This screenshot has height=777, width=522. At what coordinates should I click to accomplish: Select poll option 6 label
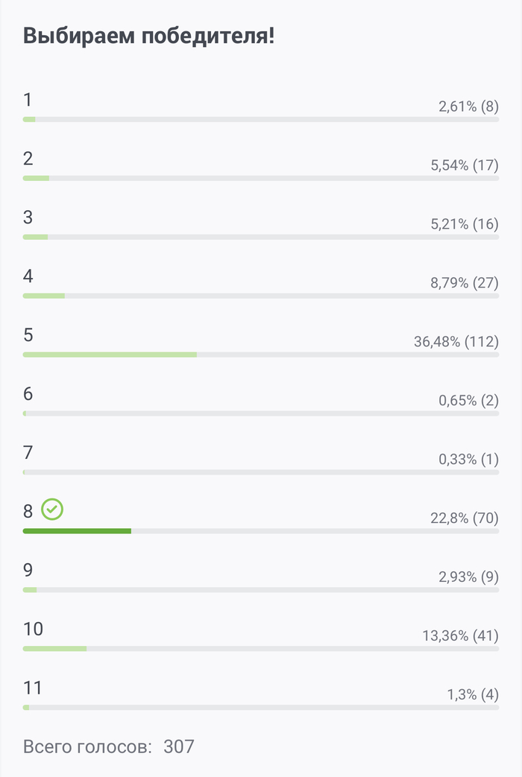point(28,394)
